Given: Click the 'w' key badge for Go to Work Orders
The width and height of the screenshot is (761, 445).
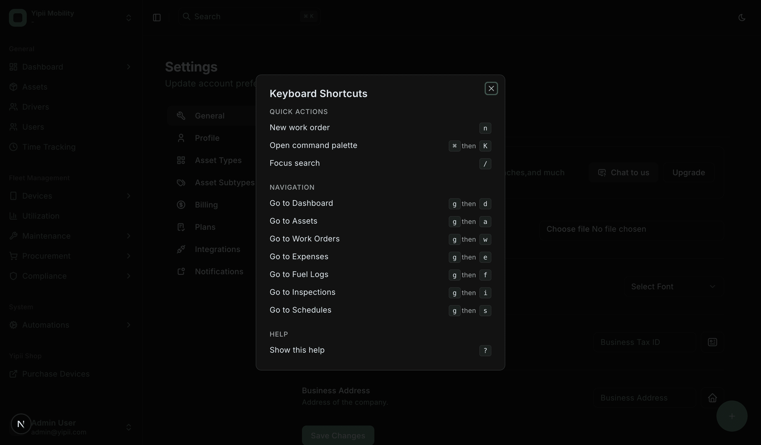Looking at the screenshot, I should coord(485,239).
